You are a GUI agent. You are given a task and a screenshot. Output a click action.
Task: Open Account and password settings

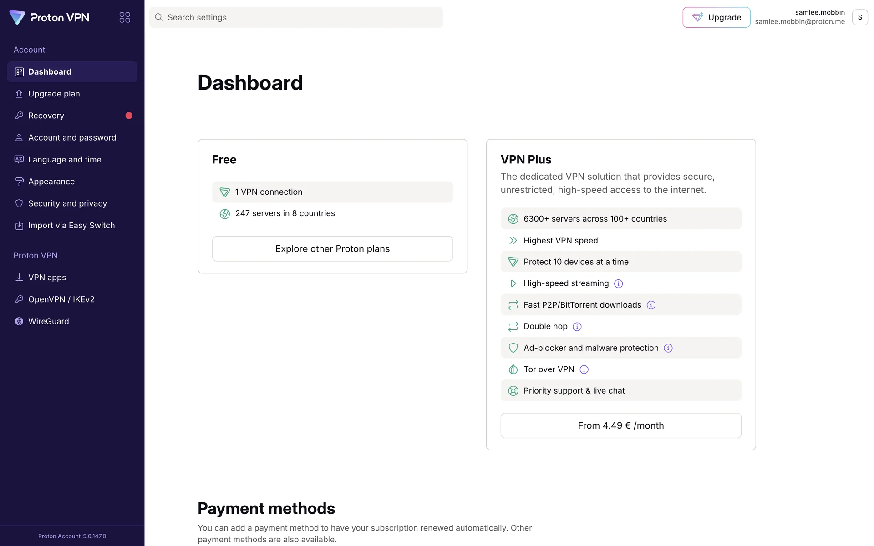point(72,137)
